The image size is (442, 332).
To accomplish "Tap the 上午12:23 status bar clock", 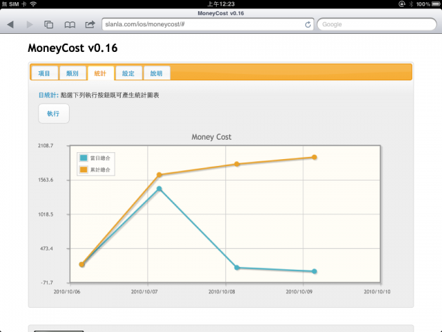I will click(221, 4).
